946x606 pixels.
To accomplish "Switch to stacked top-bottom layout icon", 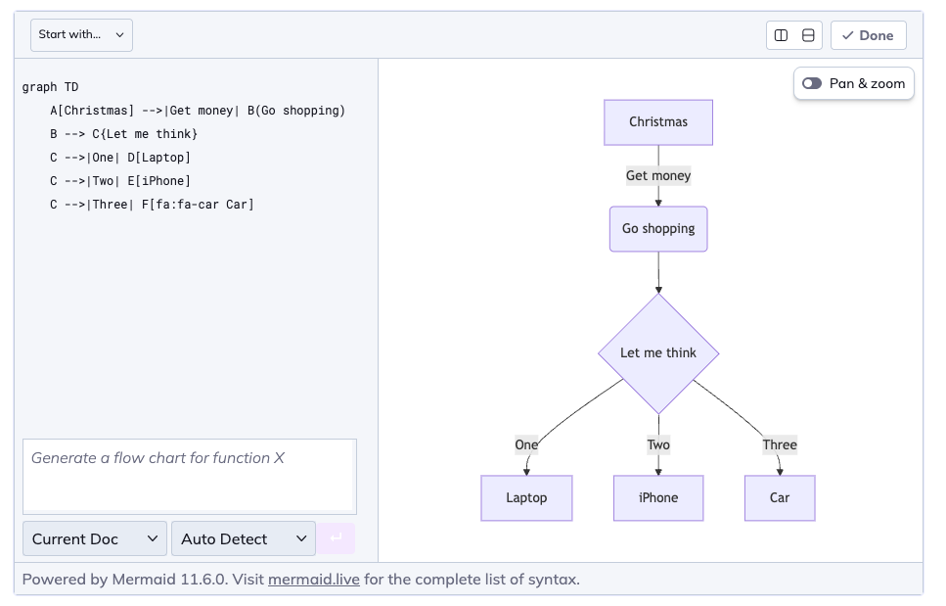I will coord(808,35).
